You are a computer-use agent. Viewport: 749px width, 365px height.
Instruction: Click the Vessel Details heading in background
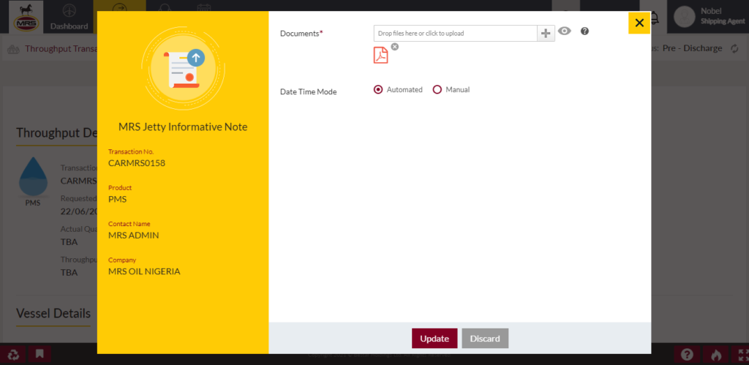[53, 313]
